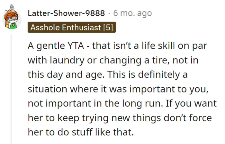Open the Latter-Shower-9888 user profile link

point(66,13)
